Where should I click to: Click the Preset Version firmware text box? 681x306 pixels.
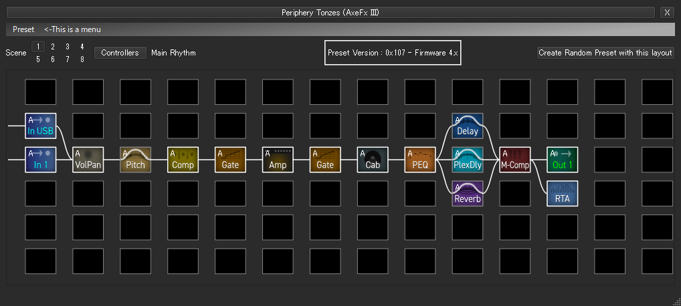coord(393,53)
